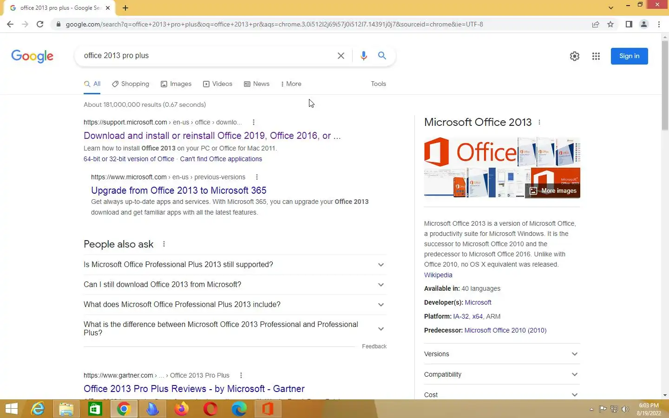
Task: Expand the Versions section
Action: coord(502,354)
